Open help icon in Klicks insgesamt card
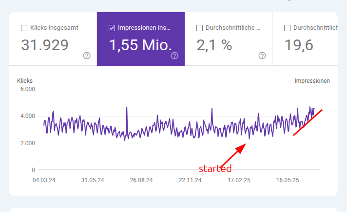Image resolution: width=347 pixels, height=212 pixels. tap(87, 56)
